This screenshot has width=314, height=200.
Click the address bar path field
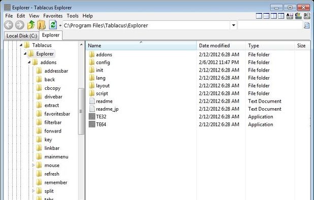146,25
